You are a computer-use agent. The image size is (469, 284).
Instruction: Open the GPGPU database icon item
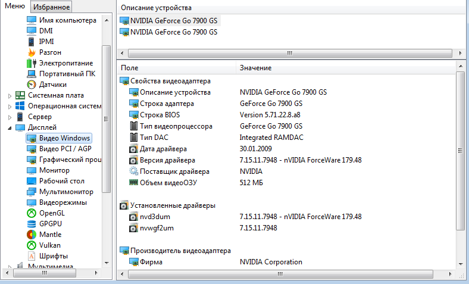pyautogui.click(x=32, y=224)
